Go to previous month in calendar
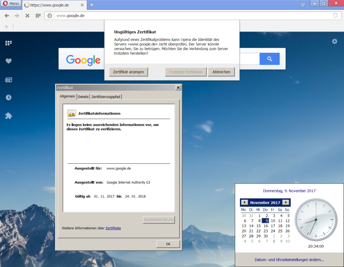344x267 pixels. coord(245,202)
